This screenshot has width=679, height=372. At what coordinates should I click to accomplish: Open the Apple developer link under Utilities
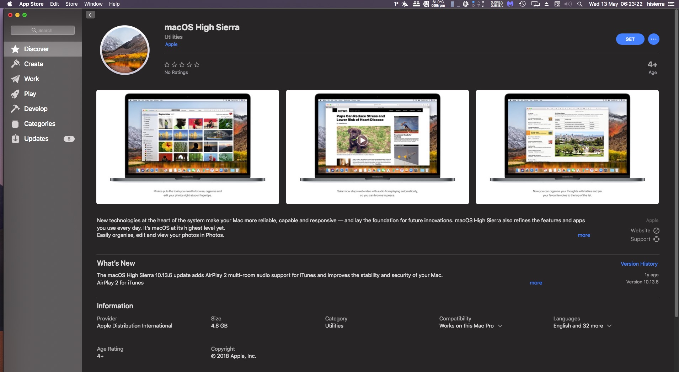click(x=171, y=44)
